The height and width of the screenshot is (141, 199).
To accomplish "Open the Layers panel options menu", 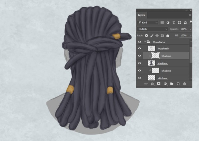I will 190,15.
